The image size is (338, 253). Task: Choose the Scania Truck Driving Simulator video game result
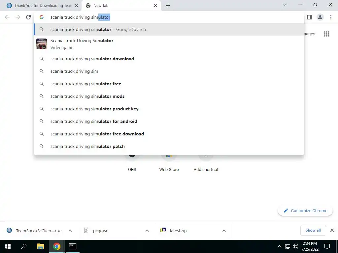169,44
